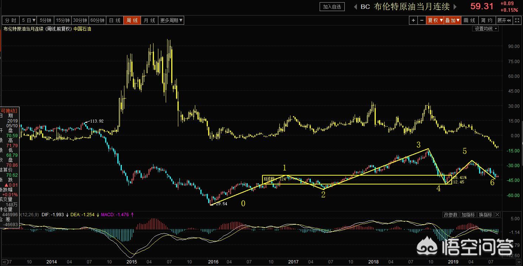Go to previous contract using left arrow
The height and width of the screenshot is (266, 523).
point(355,7)
